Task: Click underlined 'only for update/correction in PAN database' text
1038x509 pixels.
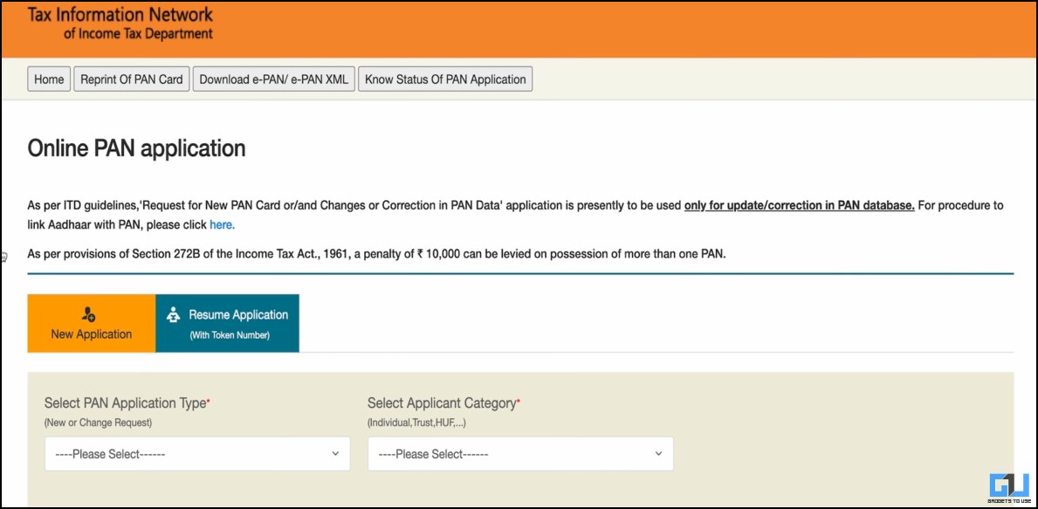Action: (x=799, y=206)
